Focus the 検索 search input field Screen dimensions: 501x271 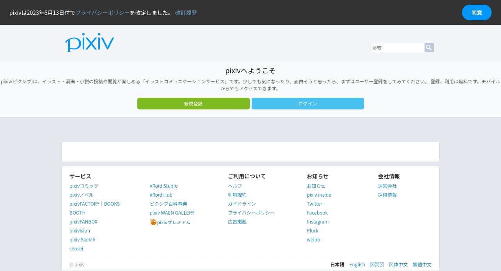[x=398, y=48]
